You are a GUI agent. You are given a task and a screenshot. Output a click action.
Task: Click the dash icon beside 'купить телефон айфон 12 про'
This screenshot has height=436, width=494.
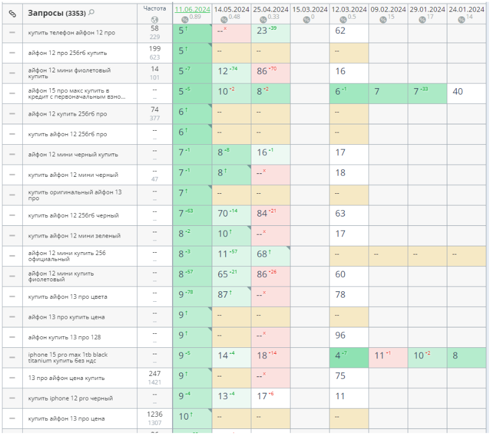12,33
